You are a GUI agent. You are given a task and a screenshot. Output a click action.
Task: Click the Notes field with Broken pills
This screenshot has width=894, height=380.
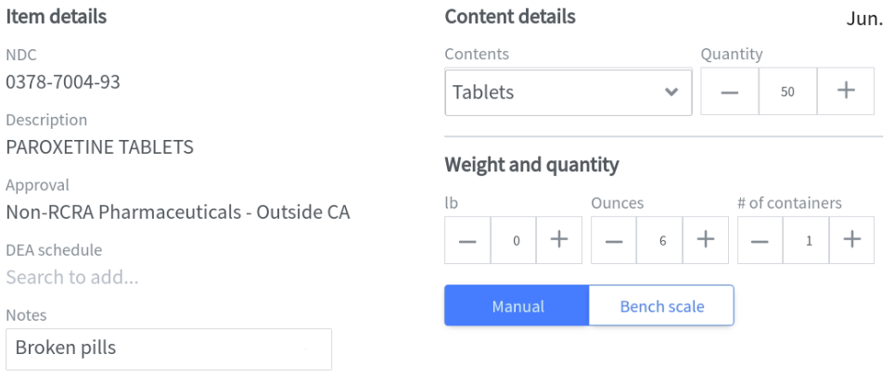169,348
